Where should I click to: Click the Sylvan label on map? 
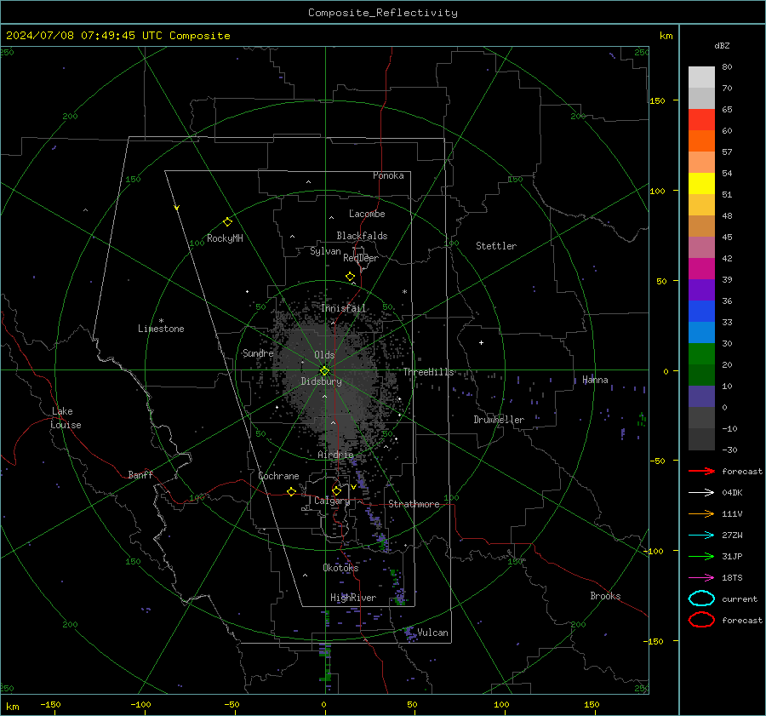pos(325,251)
